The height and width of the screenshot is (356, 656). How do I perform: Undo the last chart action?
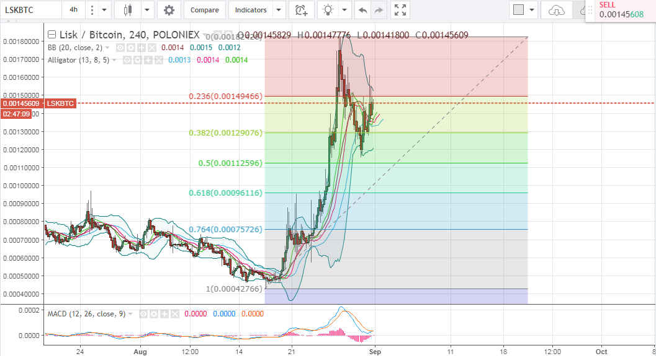coord(362,10)
